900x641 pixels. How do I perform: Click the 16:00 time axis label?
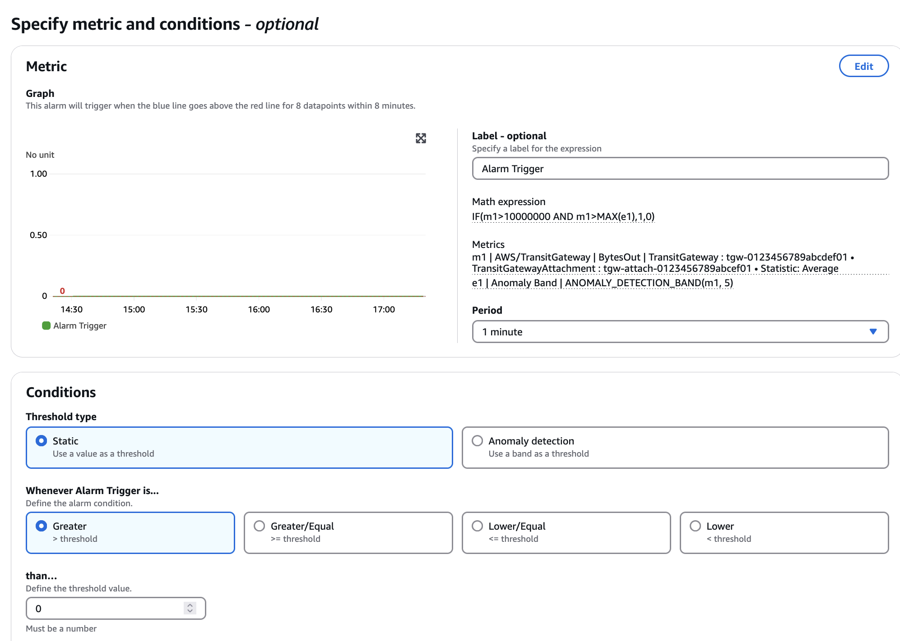[259, 309]
